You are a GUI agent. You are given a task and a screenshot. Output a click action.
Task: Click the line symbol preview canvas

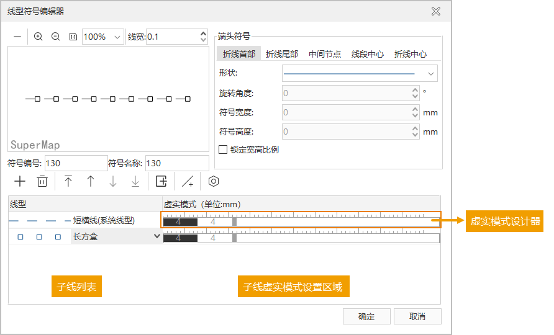point(109,99)
